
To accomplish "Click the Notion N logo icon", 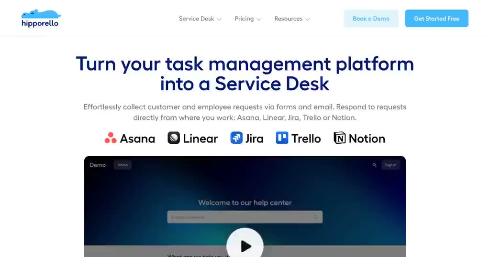I will [340, 138].
